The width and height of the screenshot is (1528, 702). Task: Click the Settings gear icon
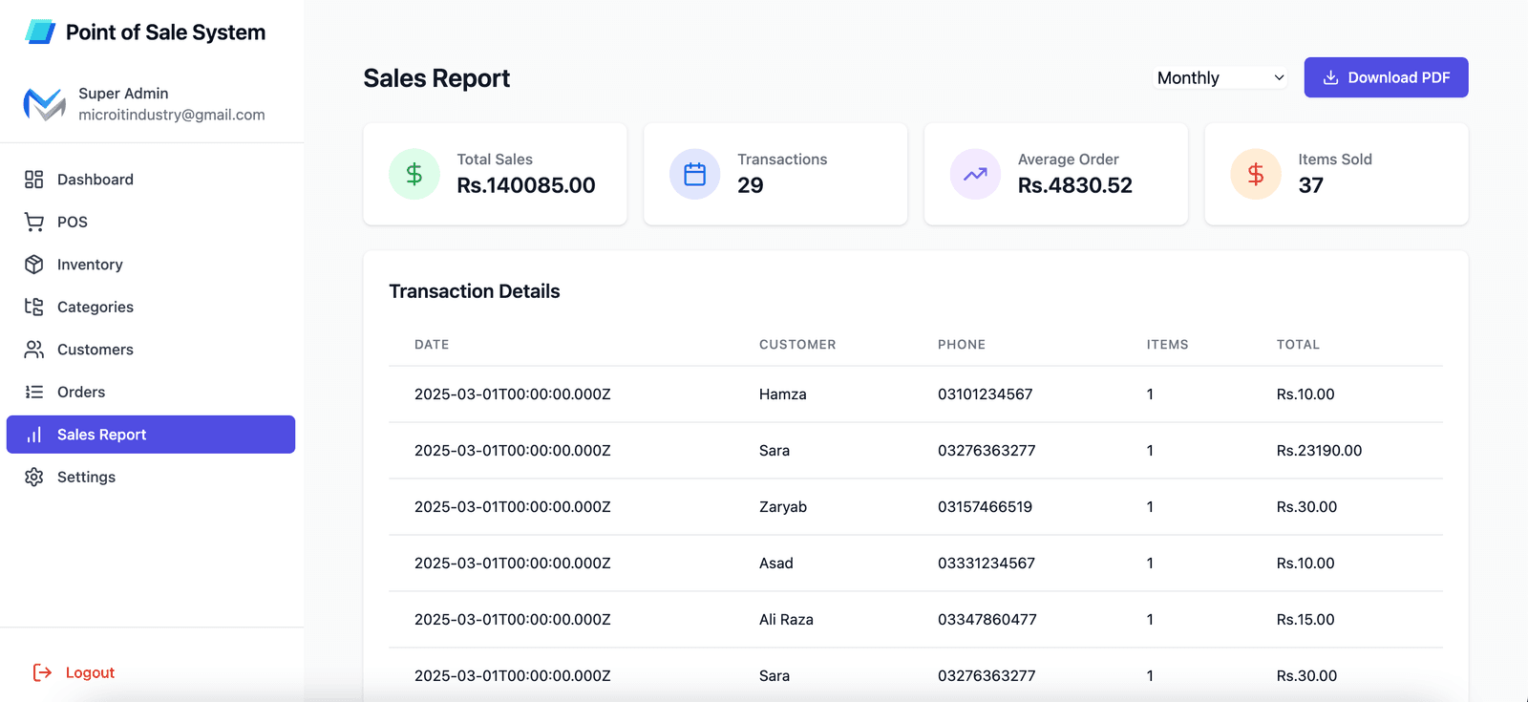pos(34,477)
